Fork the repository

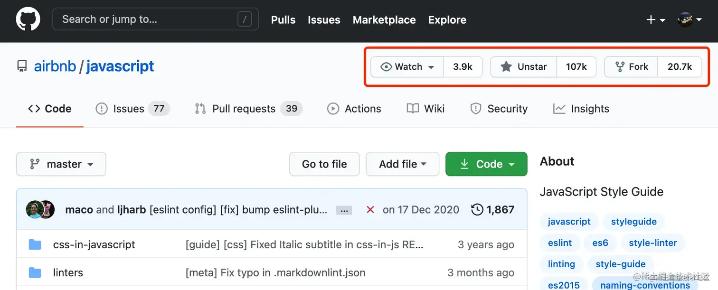coord(631,67)
